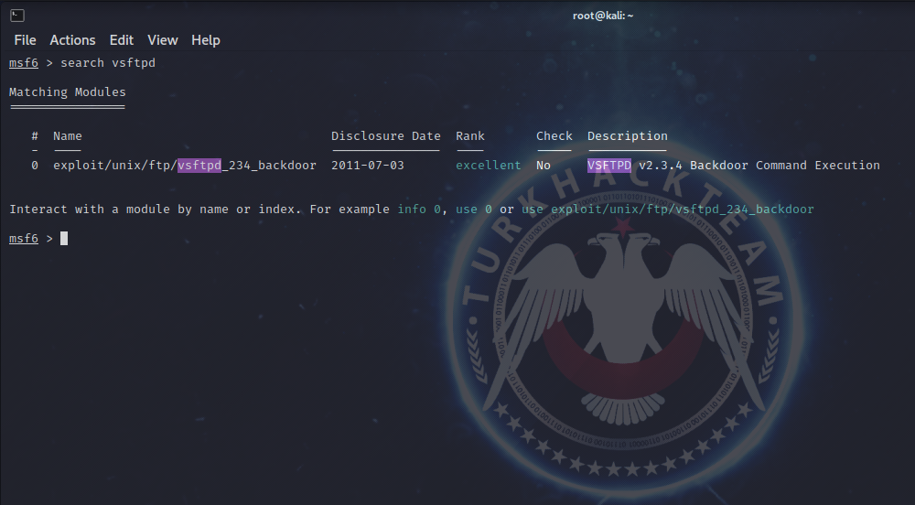The image size is (915, 505).
Task: Click the 'Check' column header
Action: click(x=554, y=136)
